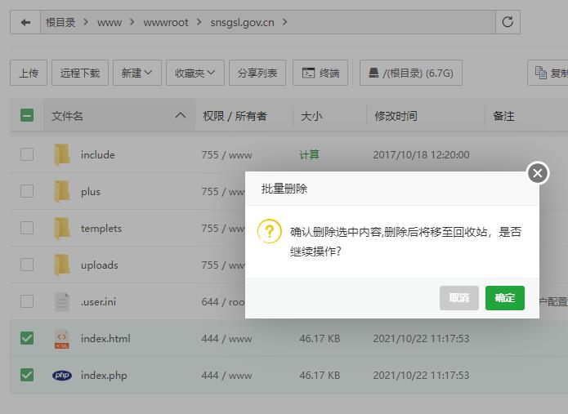Click 计算 for include folder size
The width and height of the screenshot is (568, 414).
coord(309,155)
